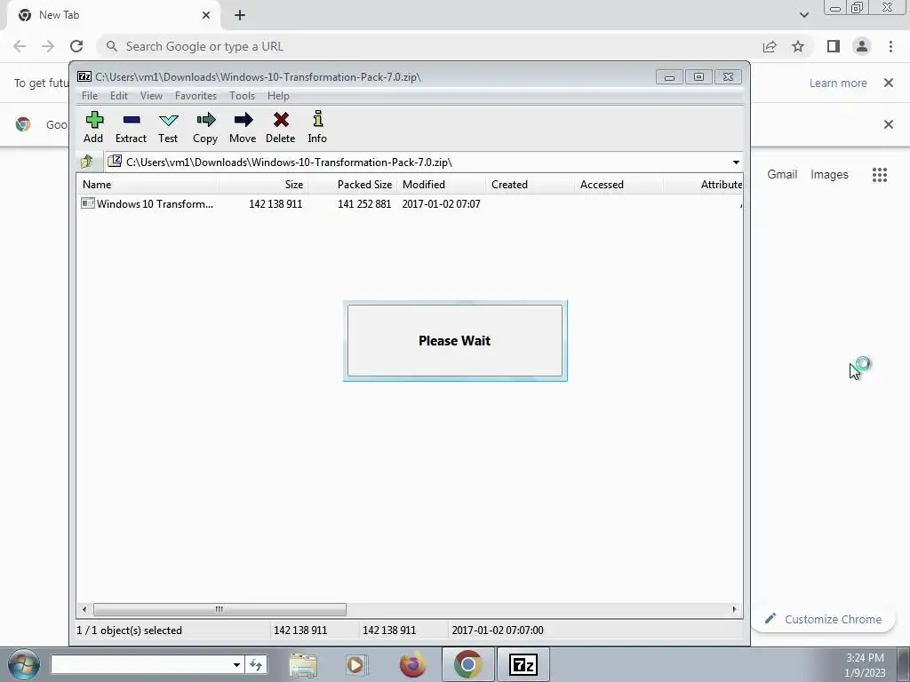Open Chrome profile avatar icon
910x682 pixels.
coord(862,46)
